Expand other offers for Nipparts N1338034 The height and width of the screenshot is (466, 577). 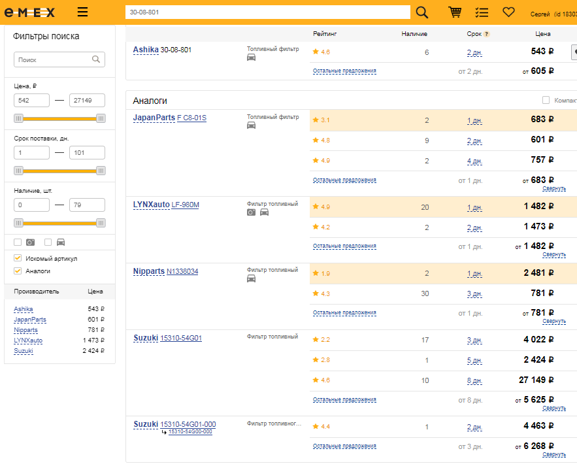point(344,312)
